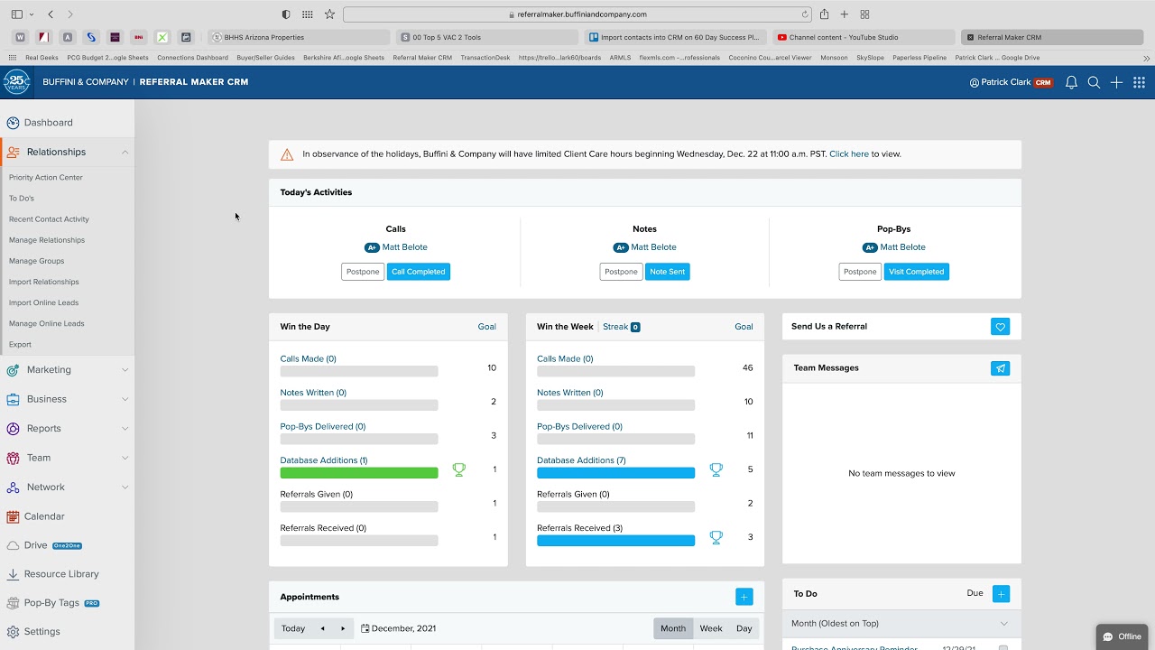This screenshot has height=650, width=1155.
Task: Postpone the Calls activity
Action: (363, 272)
